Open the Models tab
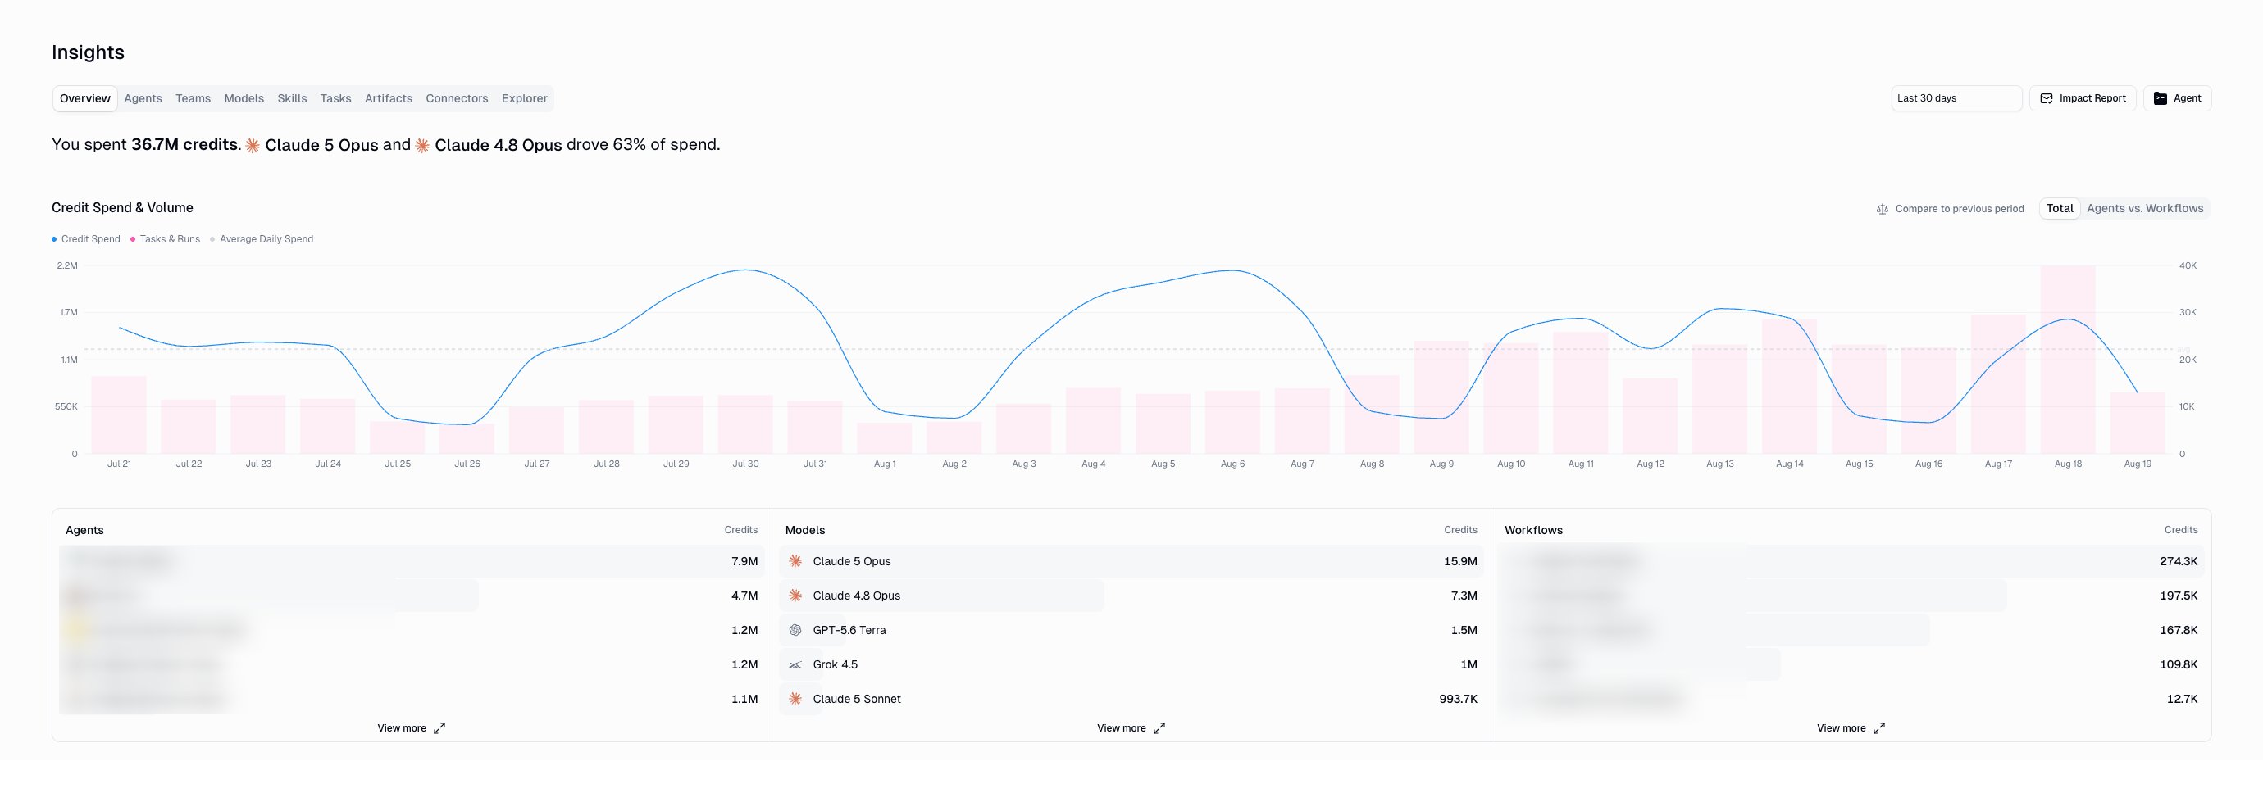Screen dimensions: 2263x793 click(x=244, y=98)
